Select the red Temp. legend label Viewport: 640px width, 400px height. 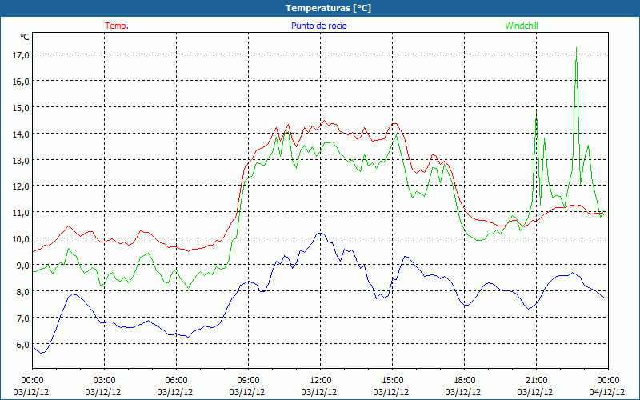point(117,26)
